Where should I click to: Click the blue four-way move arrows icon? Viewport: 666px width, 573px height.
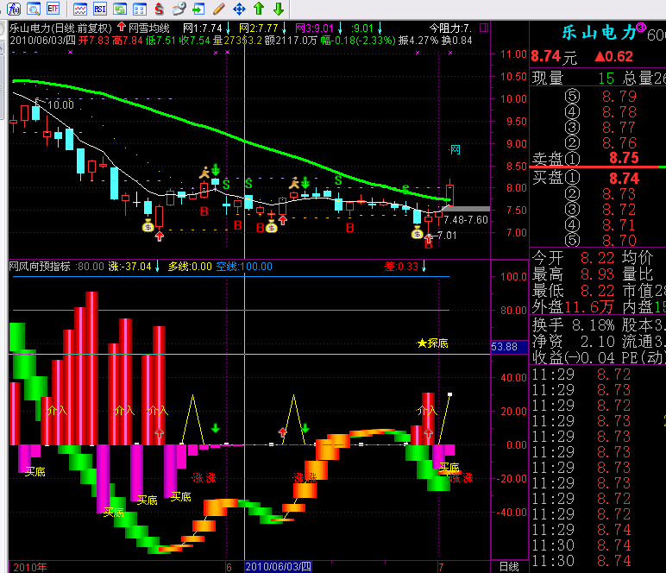coord(238,9)
